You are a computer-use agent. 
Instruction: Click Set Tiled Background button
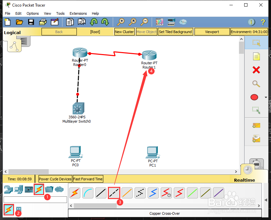(x=175, y=32)
